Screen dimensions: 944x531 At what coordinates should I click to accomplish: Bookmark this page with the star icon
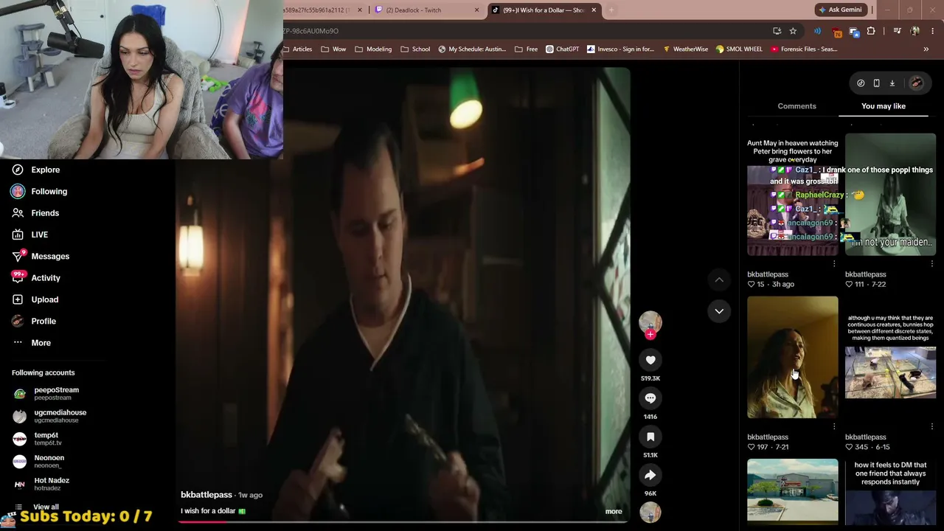(793, 31)
